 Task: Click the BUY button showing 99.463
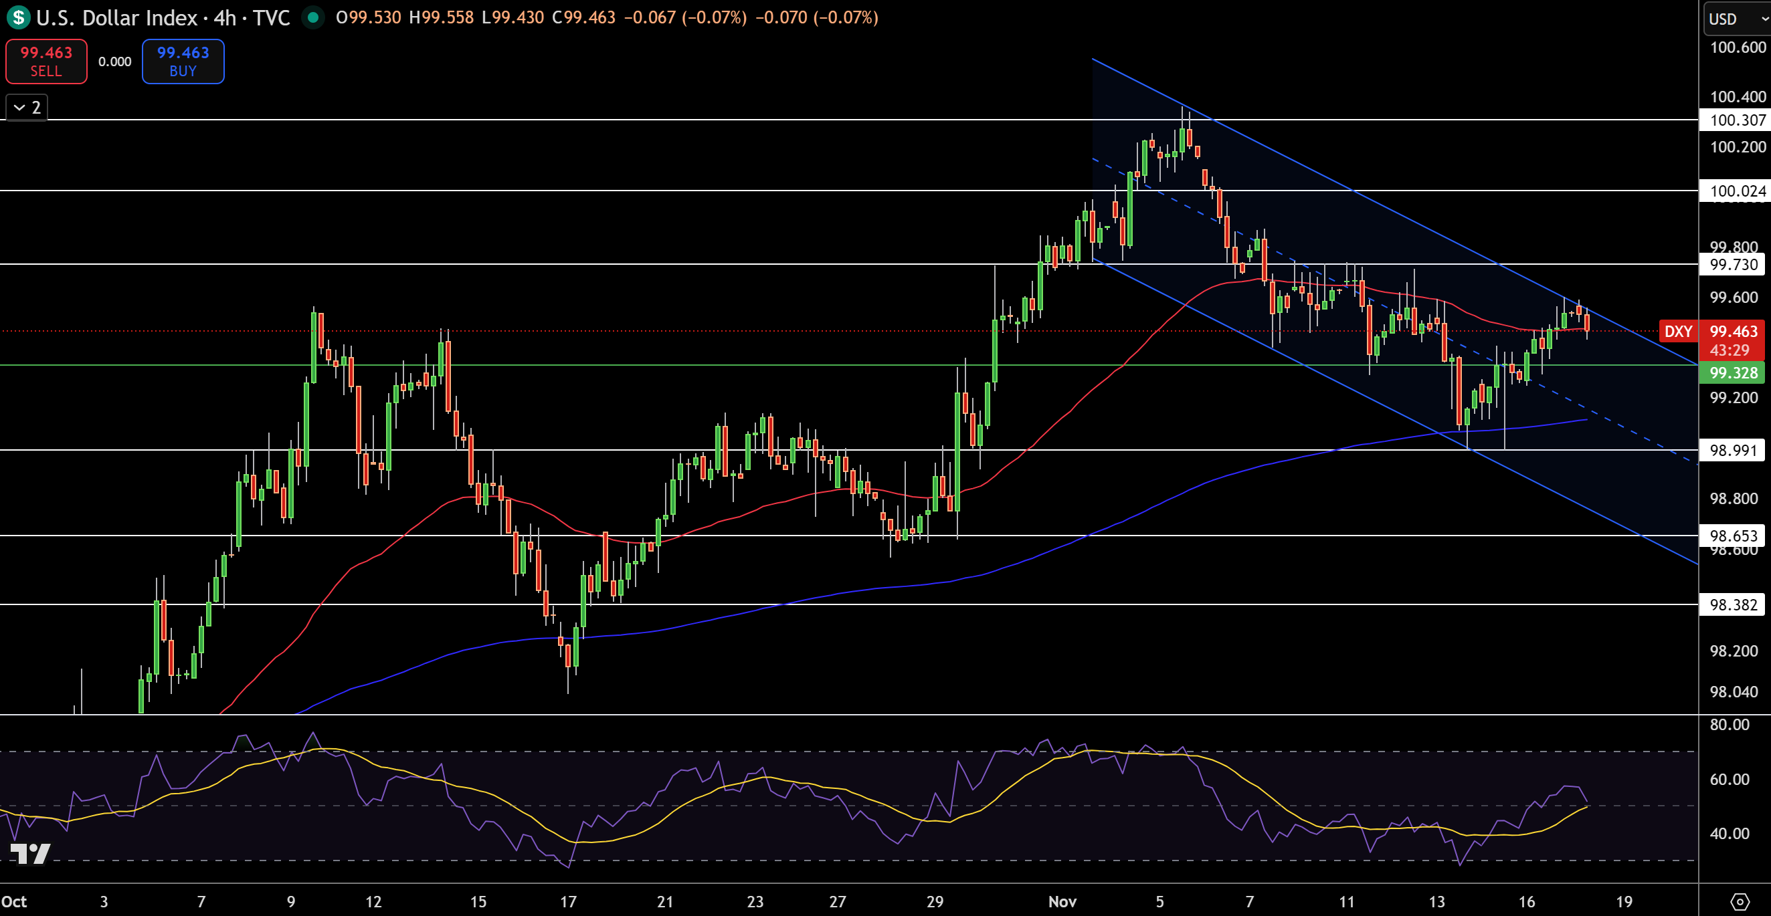tap(183, 61)
